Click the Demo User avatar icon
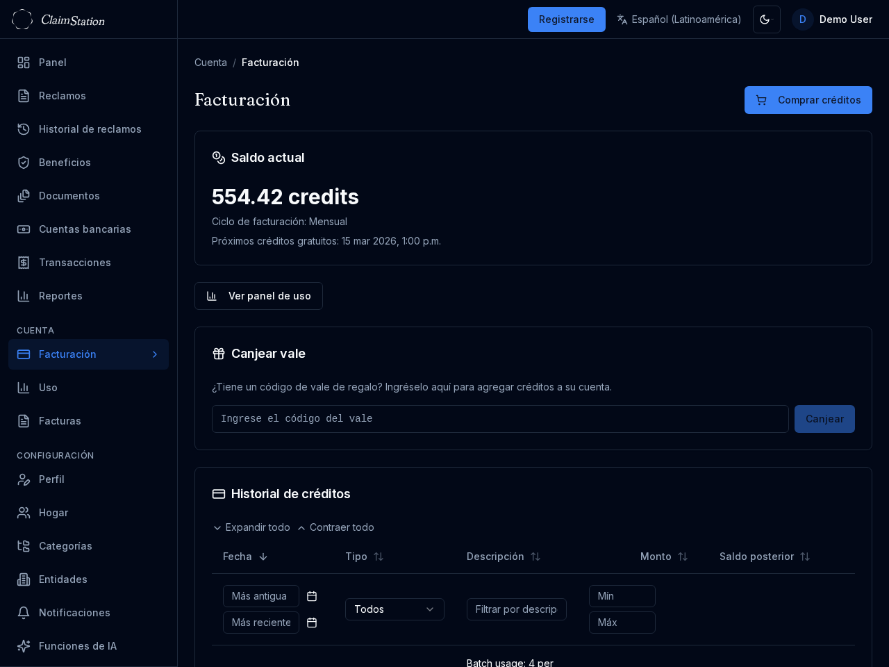This screenshot has height=667, width=889. pos(802,19)
